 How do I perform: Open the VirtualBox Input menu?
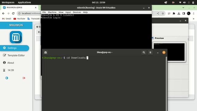tap(68, 12)
